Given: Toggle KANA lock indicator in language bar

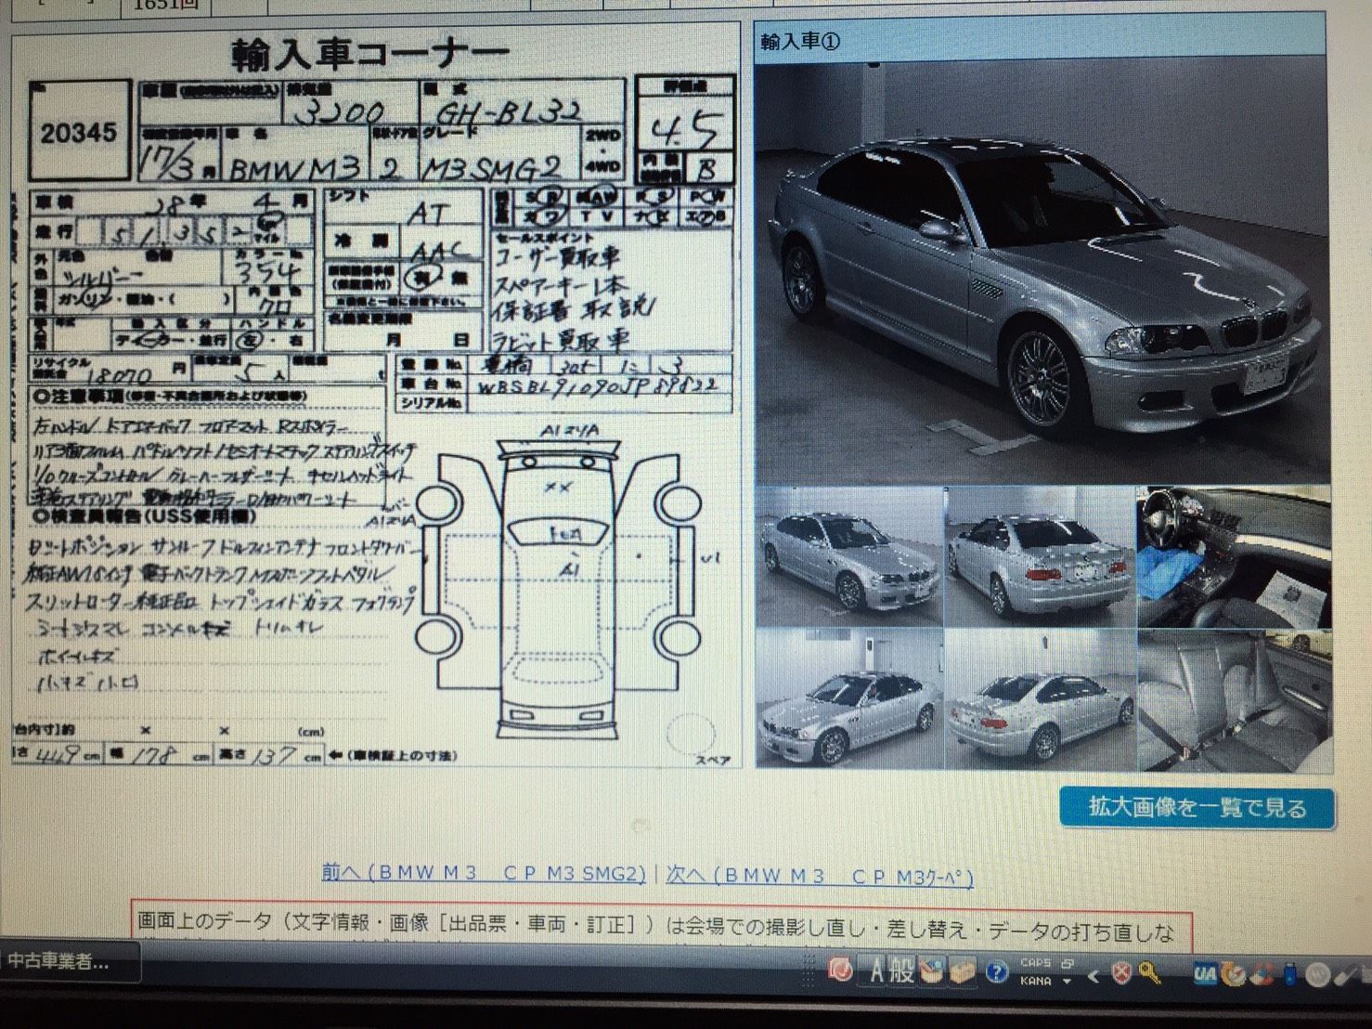Looking at the screenshot, I should click(x=1035, y=980).
